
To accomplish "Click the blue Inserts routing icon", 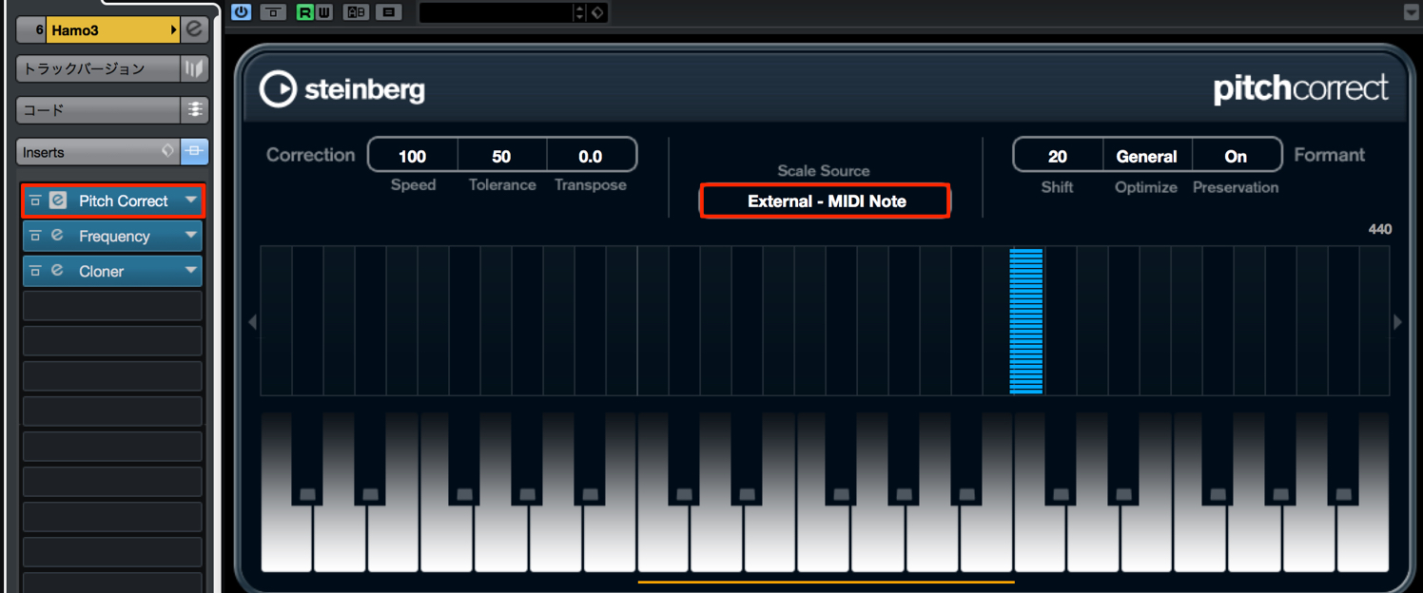I will coord(194,151).
